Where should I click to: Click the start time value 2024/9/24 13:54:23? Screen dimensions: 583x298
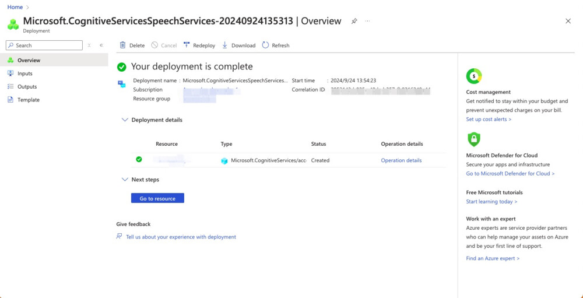353,80
